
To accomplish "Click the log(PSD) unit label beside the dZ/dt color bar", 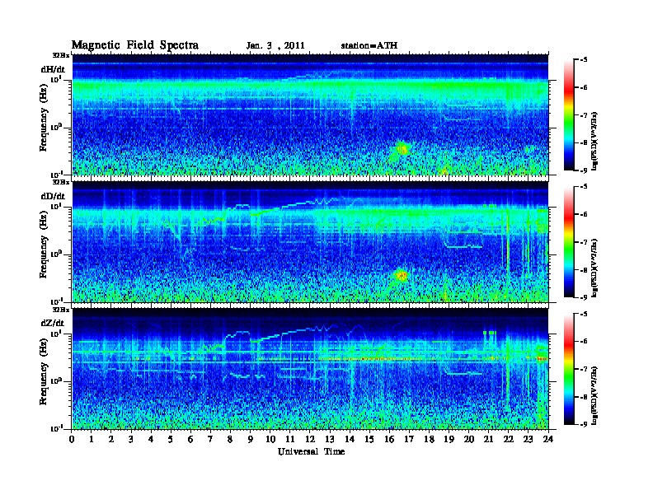I will coord(594,395).
